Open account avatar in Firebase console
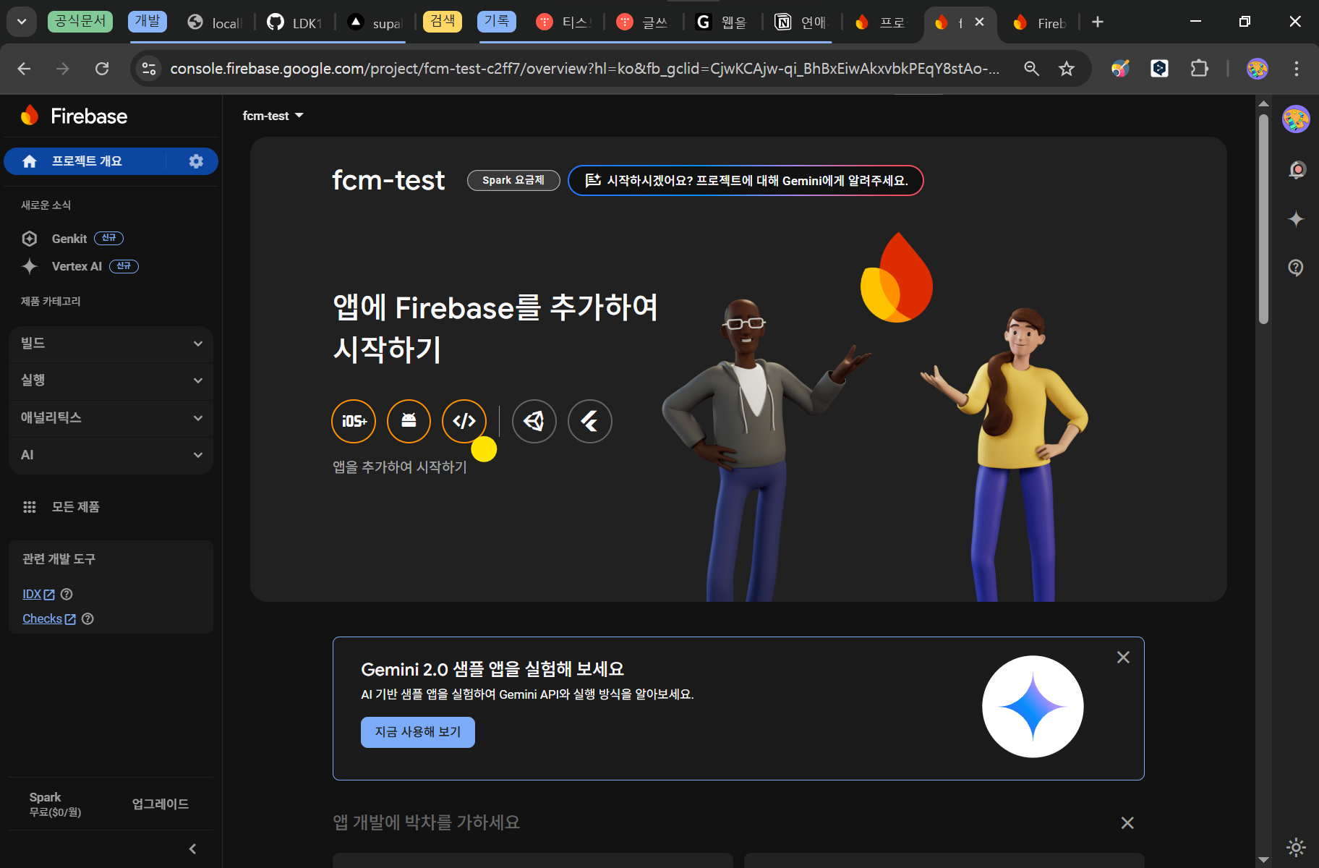The width and height of the screenshot is (1319, 868). [x=1296, y=119]
